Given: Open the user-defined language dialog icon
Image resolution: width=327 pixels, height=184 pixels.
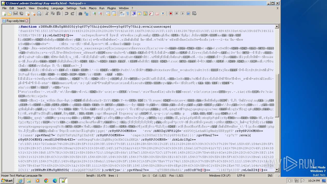Looking at the screenshot, I should click(139, 14).
